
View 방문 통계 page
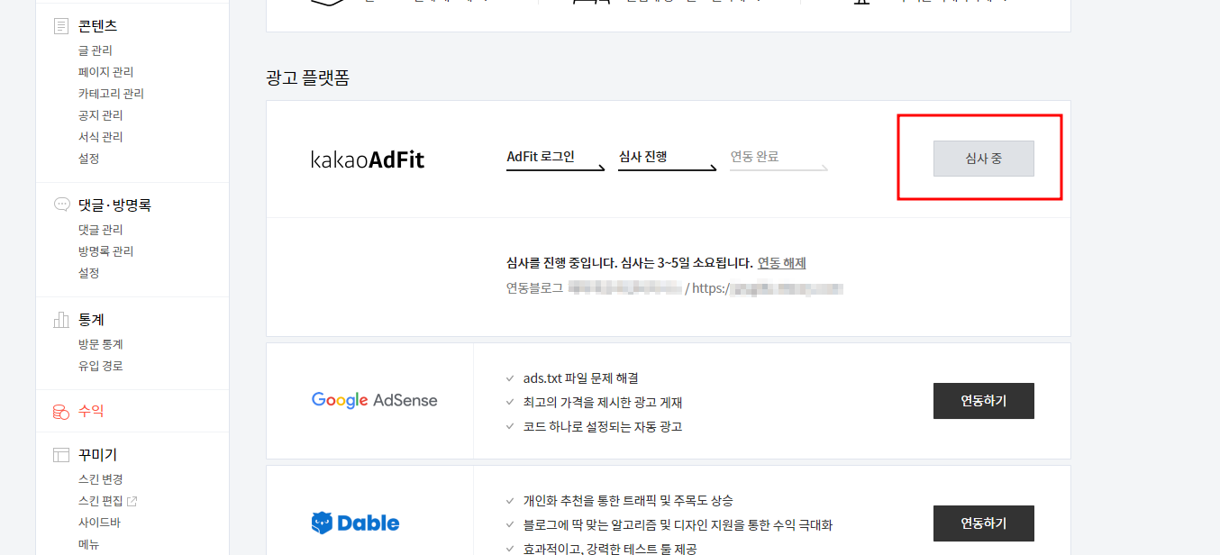(101, 344)
